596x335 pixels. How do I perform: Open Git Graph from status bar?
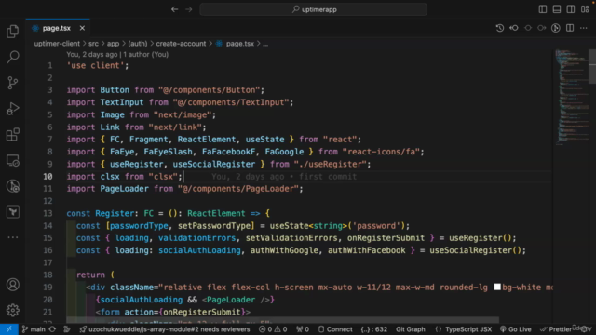tap(411, 329)
